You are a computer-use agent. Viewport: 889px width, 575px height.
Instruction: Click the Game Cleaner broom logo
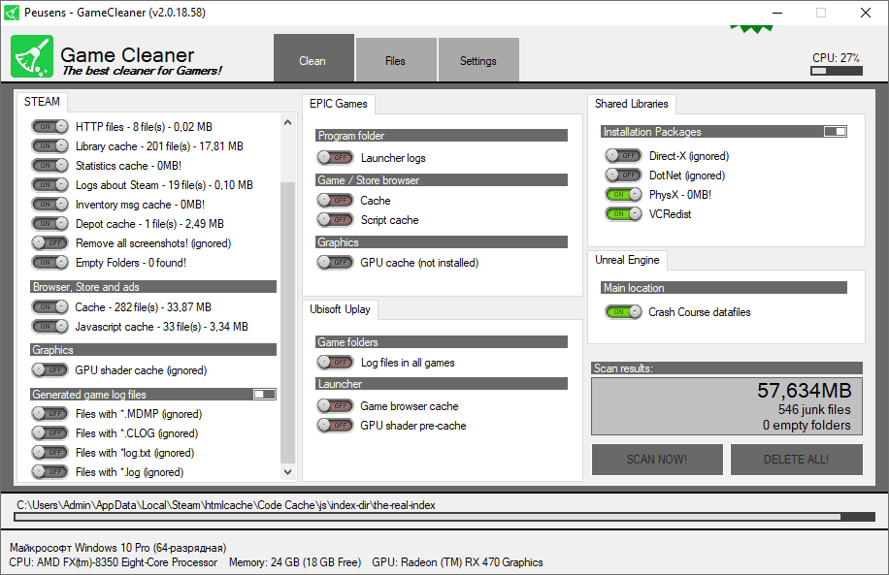[32, 56]
